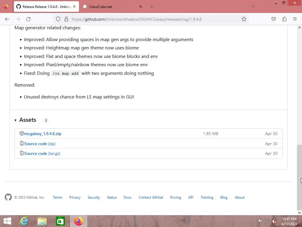Open the Training footer link

[207, 197]
